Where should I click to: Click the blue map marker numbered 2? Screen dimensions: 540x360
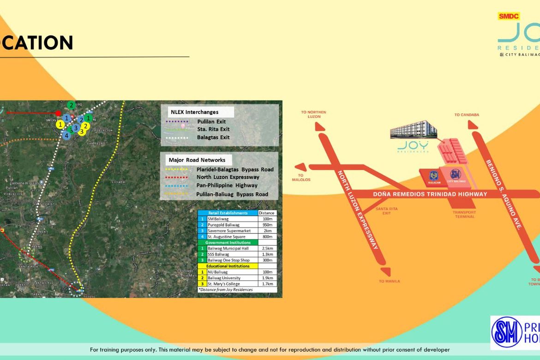click(81, 120)
